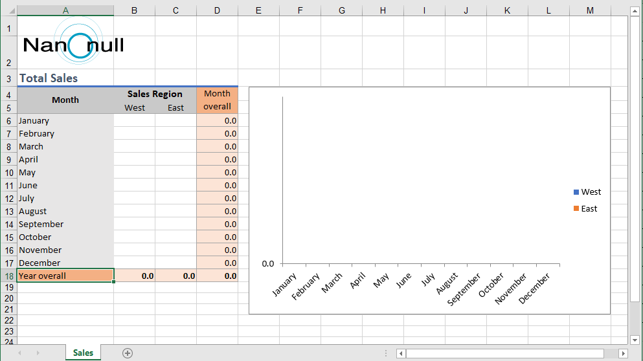Click the East cell for December

pyautogui.click(x=175, y=263)
